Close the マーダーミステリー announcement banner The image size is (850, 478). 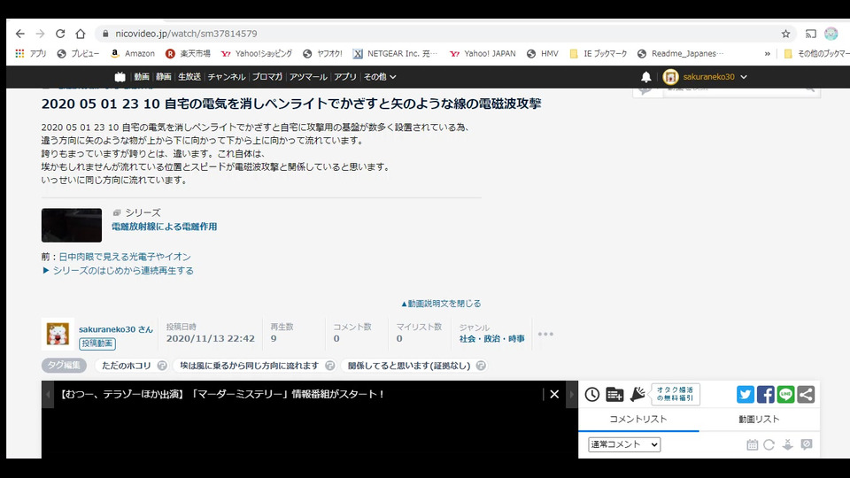click(554, 394)
